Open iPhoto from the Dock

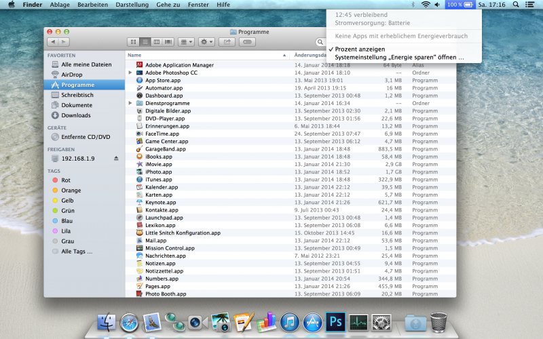(221, 322)
